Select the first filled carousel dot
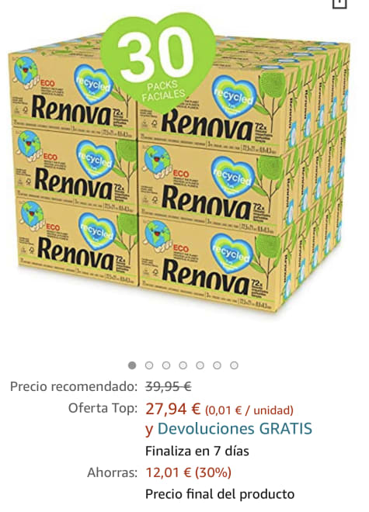Image resolution: width=369 pixels, height=512 pixels. (x=132, y=365)
